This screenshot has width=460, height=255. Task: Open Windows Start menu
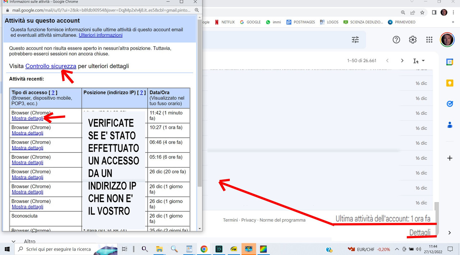(x=7, y=249)
